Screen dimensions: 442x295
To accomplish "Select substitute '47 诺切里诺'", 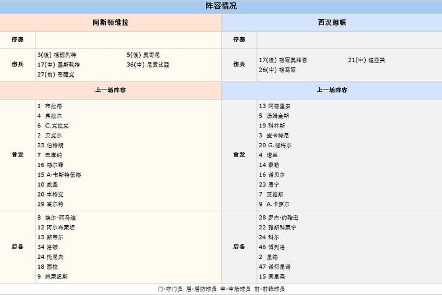I will click(x=275, y=267).
